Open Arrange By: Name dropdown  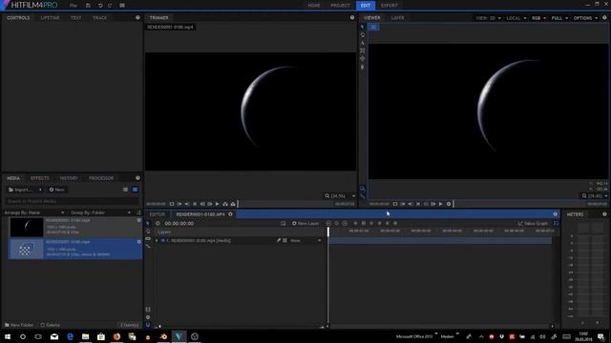tap(34, 212)
